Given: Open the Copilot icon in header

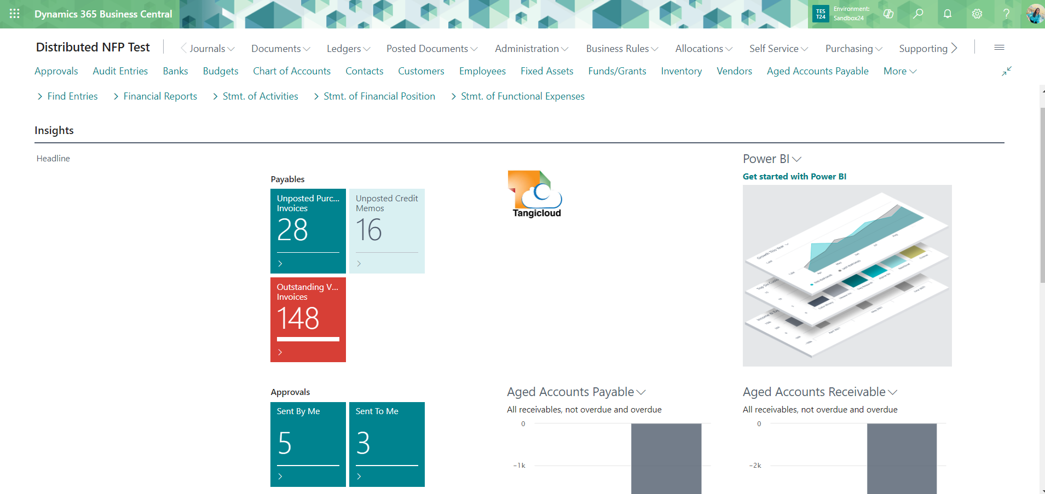Looking at the screenshot, I should pos(888,14).
